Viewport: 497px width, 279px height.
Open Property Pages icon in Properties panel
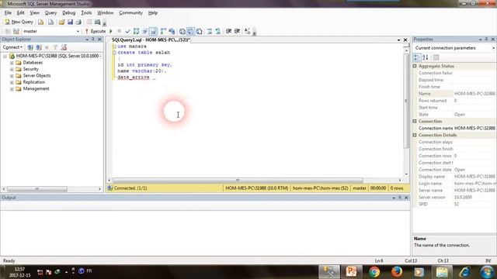tap(436, 57)
